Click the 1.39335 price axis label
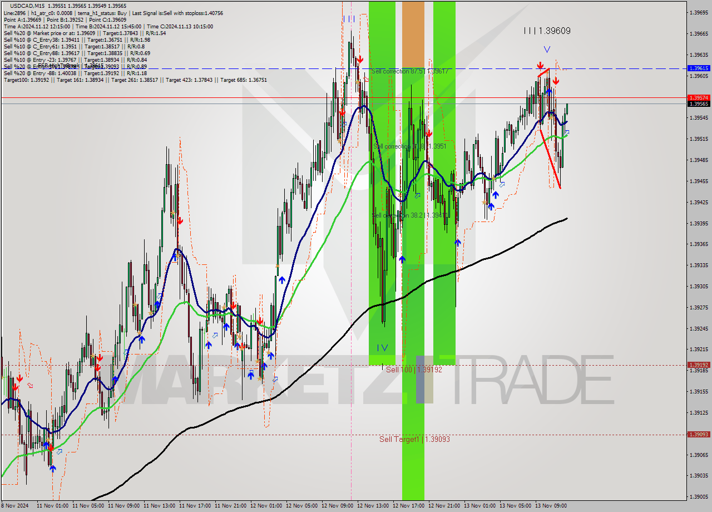Viewport: 712px width, 512px height. coord(699,265)
